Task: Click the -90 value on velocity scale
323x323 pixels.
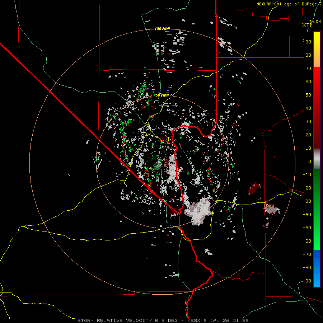Action: click(307, 281)
